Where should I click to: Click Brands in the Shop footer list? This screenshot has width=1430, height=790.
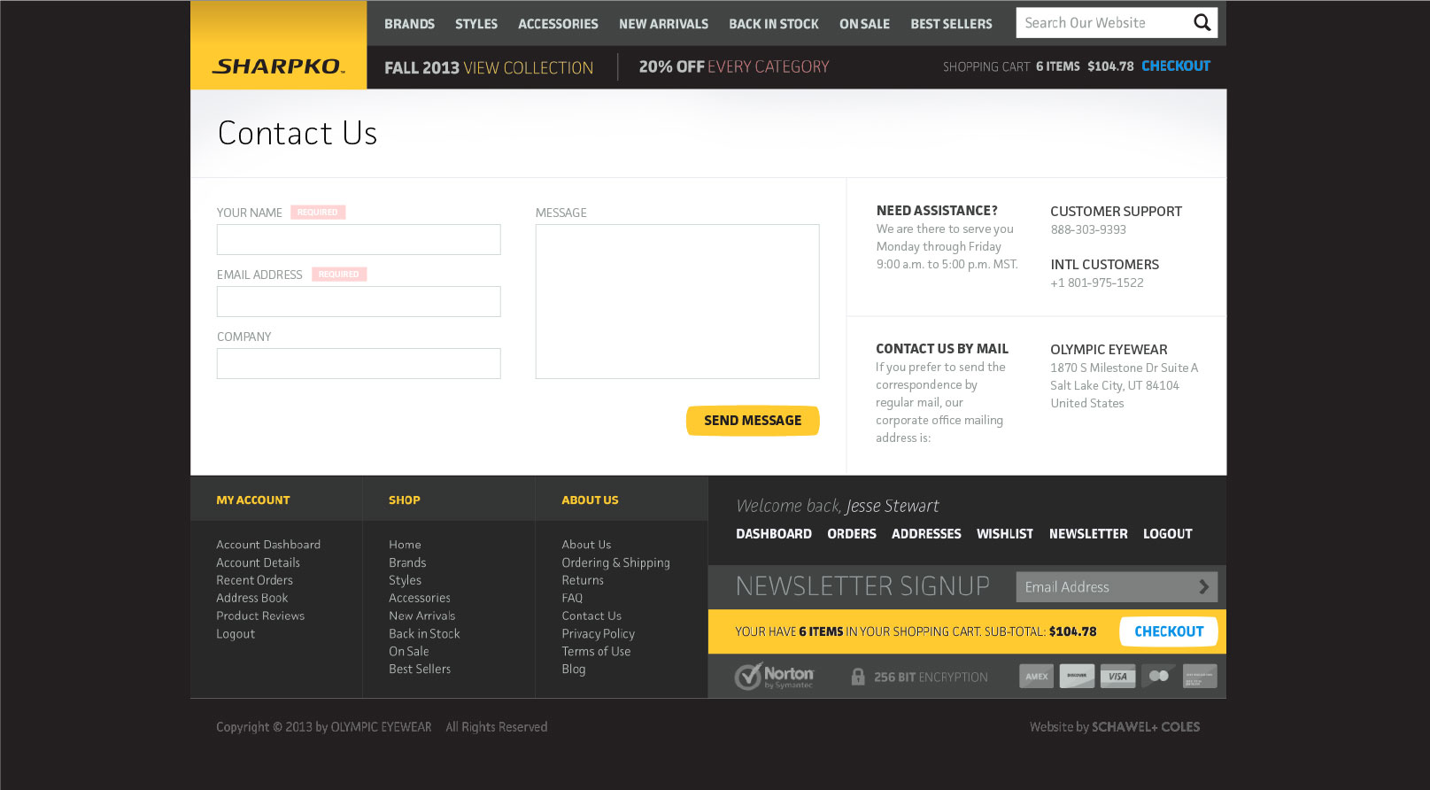(x=407, y=562)
